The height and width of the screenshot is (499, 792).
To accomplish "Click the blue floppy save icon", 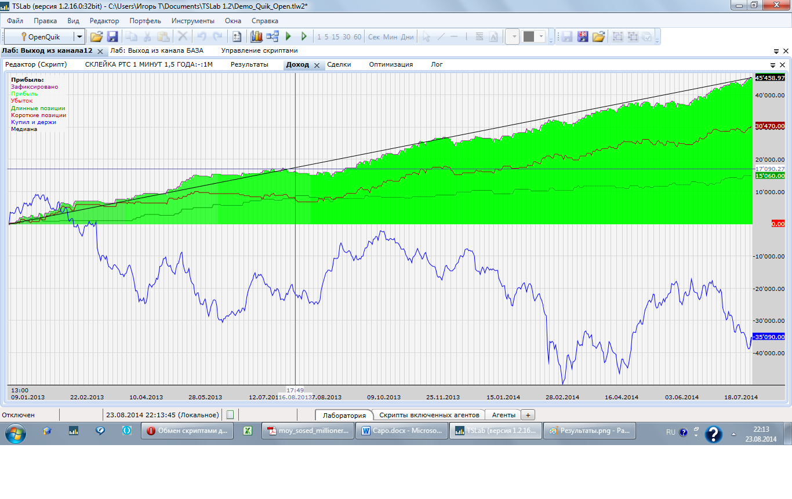I will pyautogui.click(x=112, y=37).
